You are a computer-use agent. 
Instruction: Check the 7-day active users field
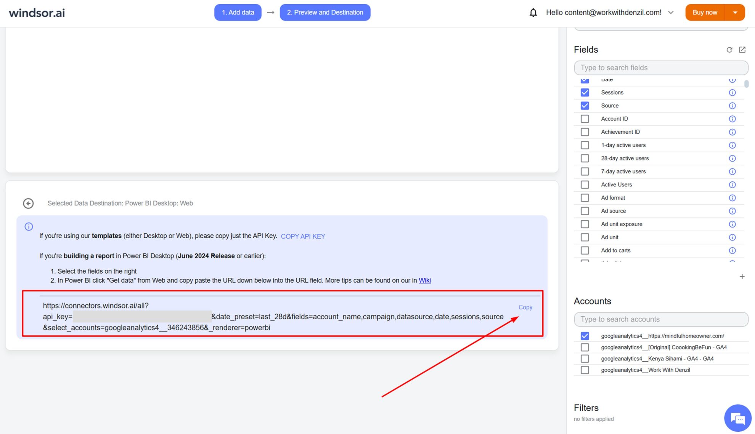click(x=585, y=171)
